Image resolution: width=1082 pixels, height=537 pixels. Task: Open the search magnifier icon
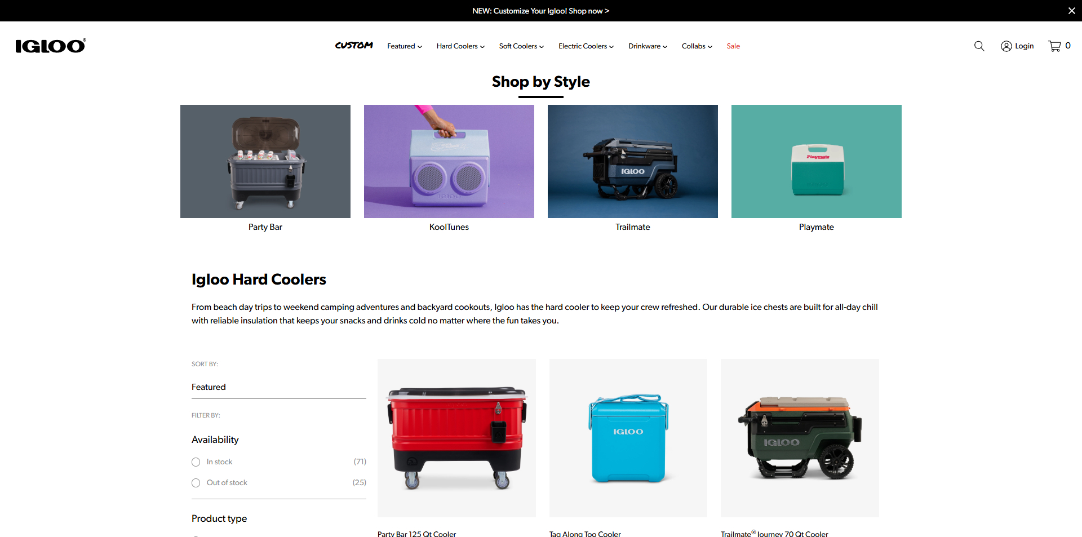pos(979,46)
